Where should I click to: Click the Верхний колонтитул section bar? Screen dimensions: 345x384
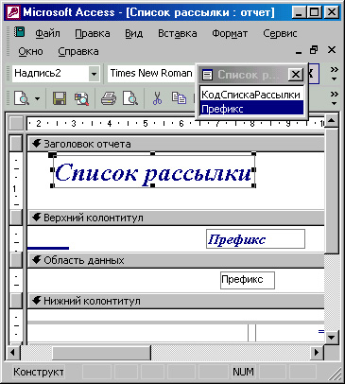tap(176, 218)
